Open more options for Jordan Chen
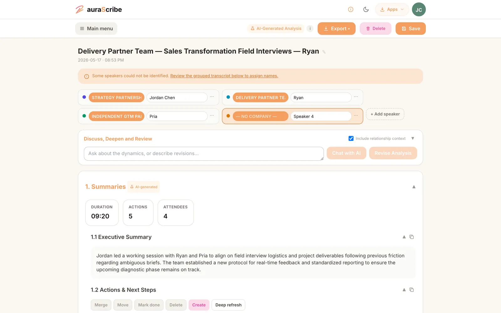The height and width of the screenshot is (313, 501). coord(212,97)
